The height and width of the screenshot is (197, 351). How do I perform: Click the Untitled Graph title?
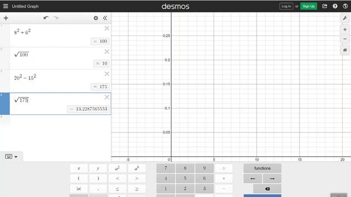coord(25,6)
